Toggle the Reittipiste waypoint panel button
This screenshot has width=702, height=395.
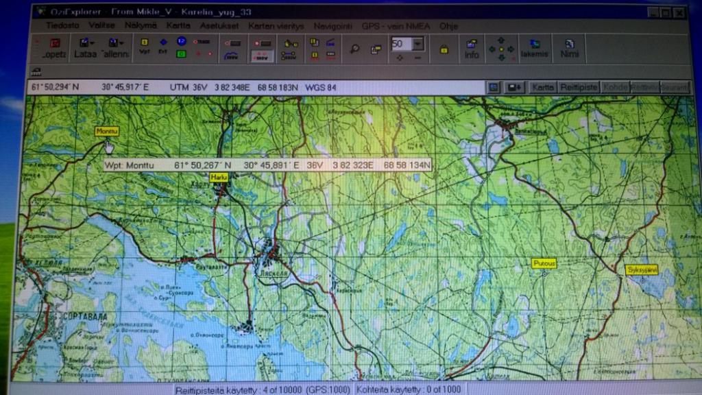tap(579, 88)
